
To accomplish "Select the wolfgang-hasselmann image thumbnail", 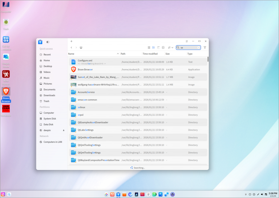I will point(73,85).
